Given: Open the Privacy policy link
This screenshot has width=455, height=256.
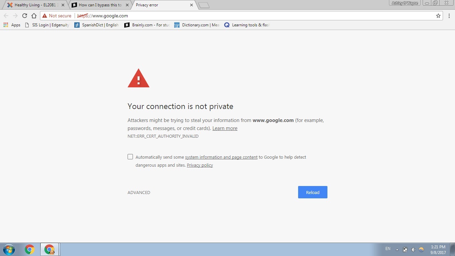Looking at the screenshot, I should (x=200, y=165).
